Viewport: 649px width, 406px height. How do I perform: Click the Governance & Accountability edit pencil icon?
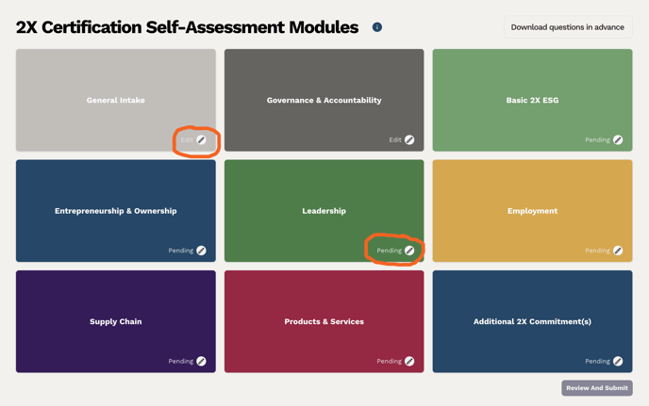[x=409, y=139]
